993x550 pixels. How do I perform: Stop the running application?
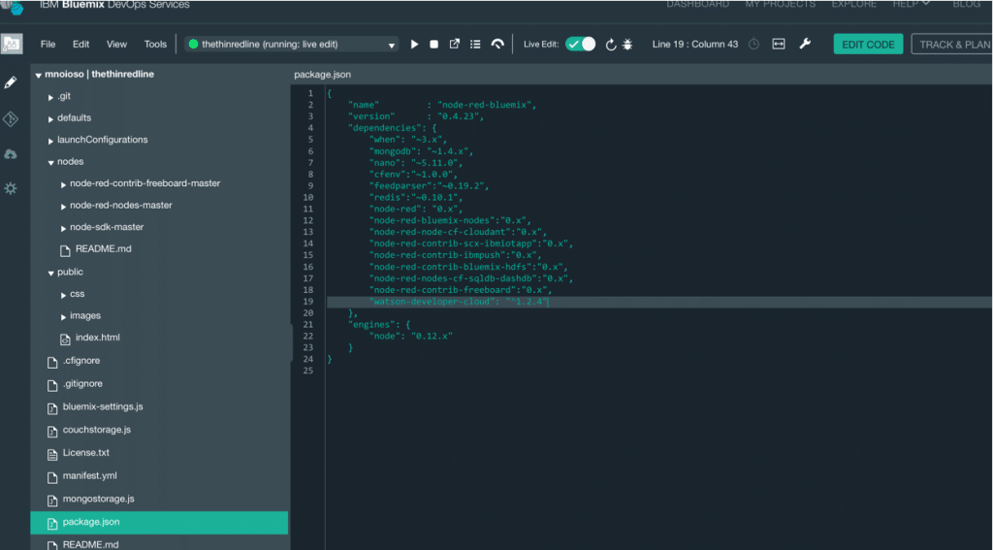click(433, 45)
